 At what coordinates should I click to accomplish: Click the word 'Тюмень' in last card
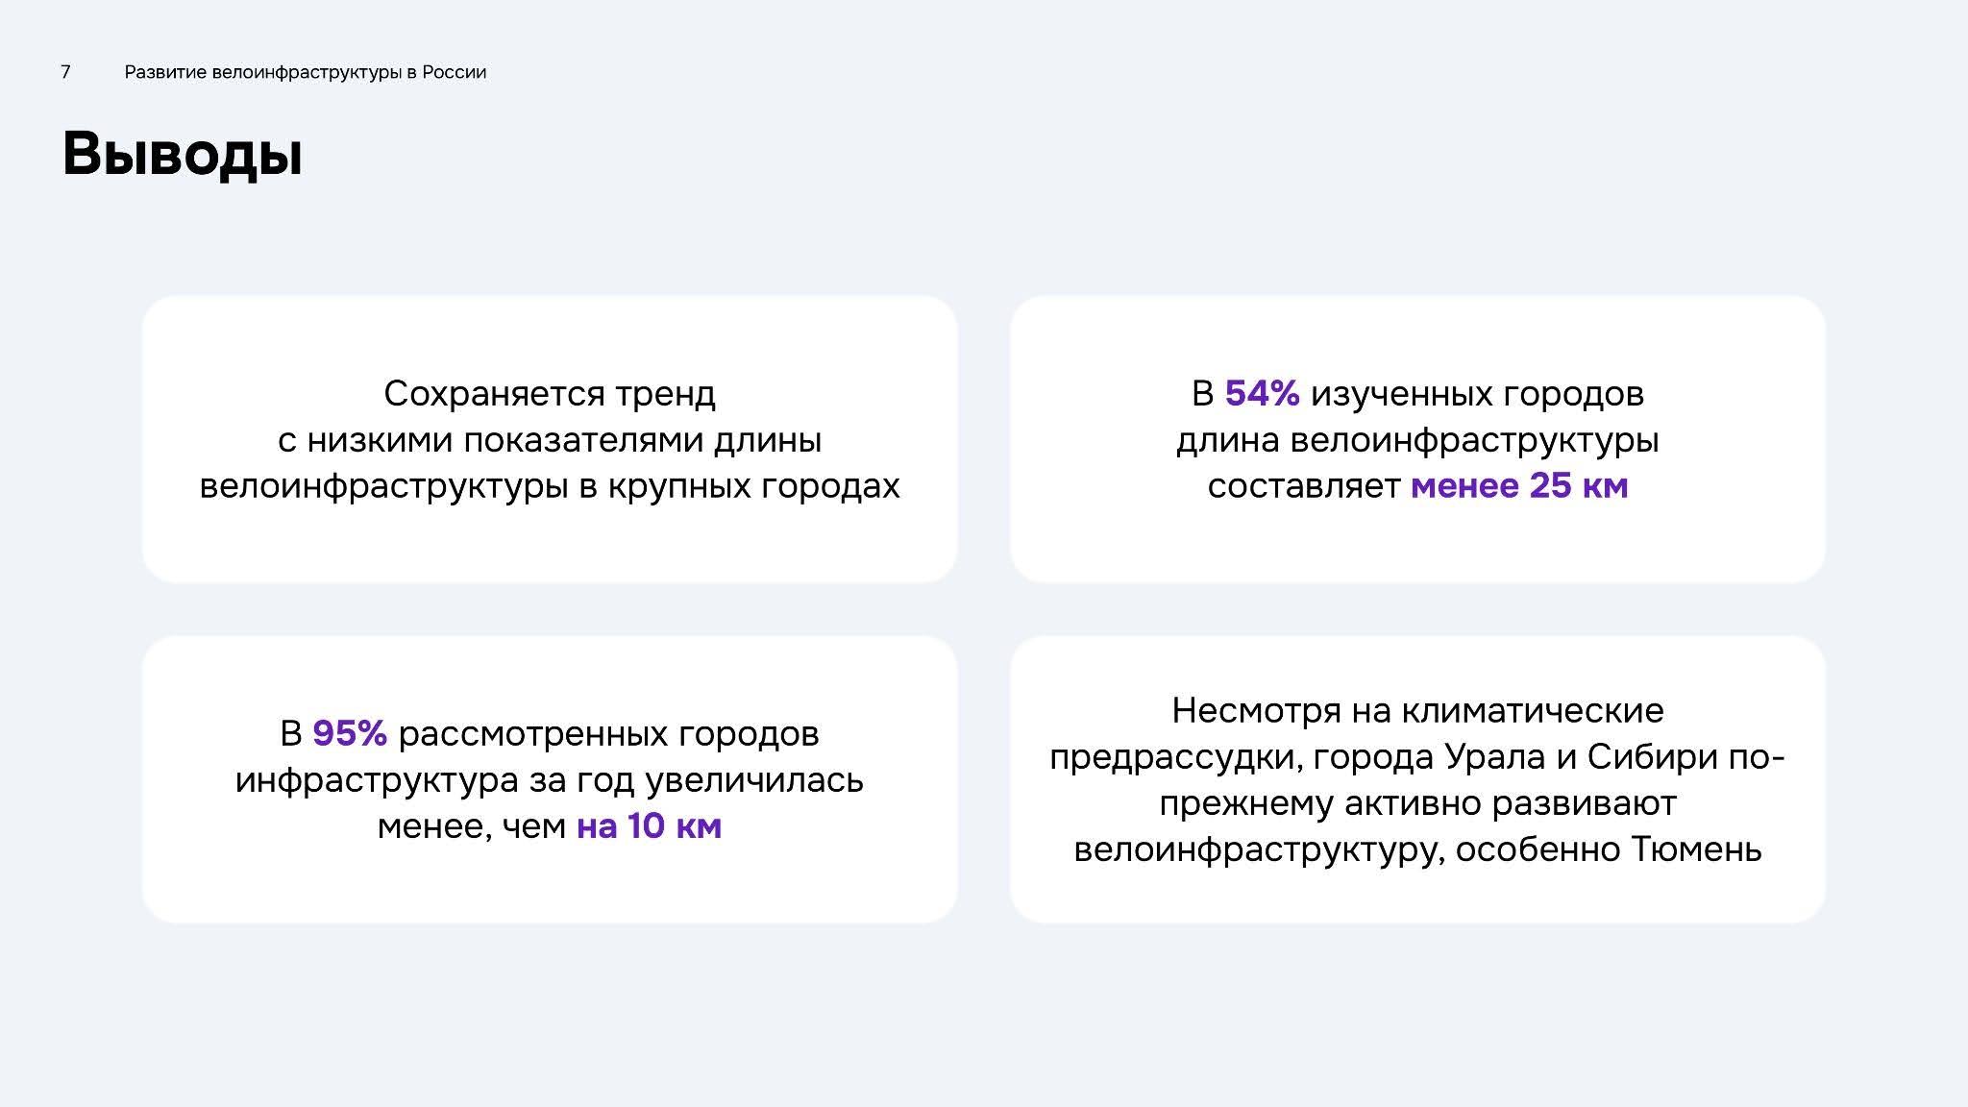[1696, 849]
